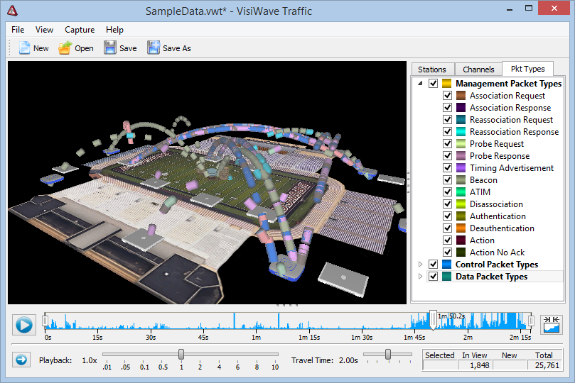Click the Action dark red swatch
This screenshot has width=575, height=383.
[461, 240]
